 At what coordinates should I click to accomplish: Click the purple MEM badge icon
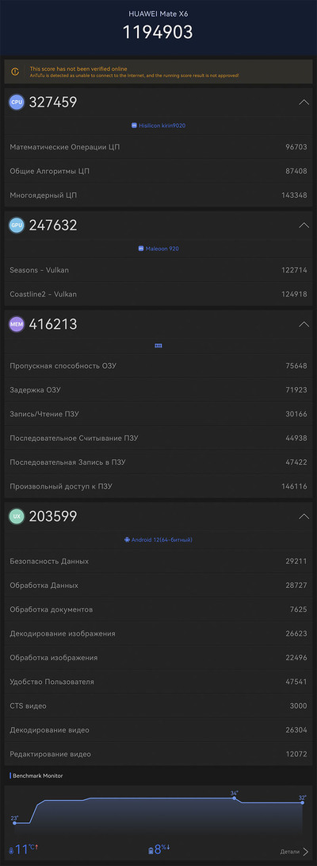click(x=17, y=324)
